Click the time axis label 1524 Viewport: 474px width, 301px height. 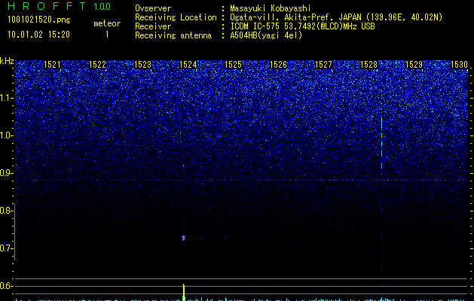tap(188, 65)
